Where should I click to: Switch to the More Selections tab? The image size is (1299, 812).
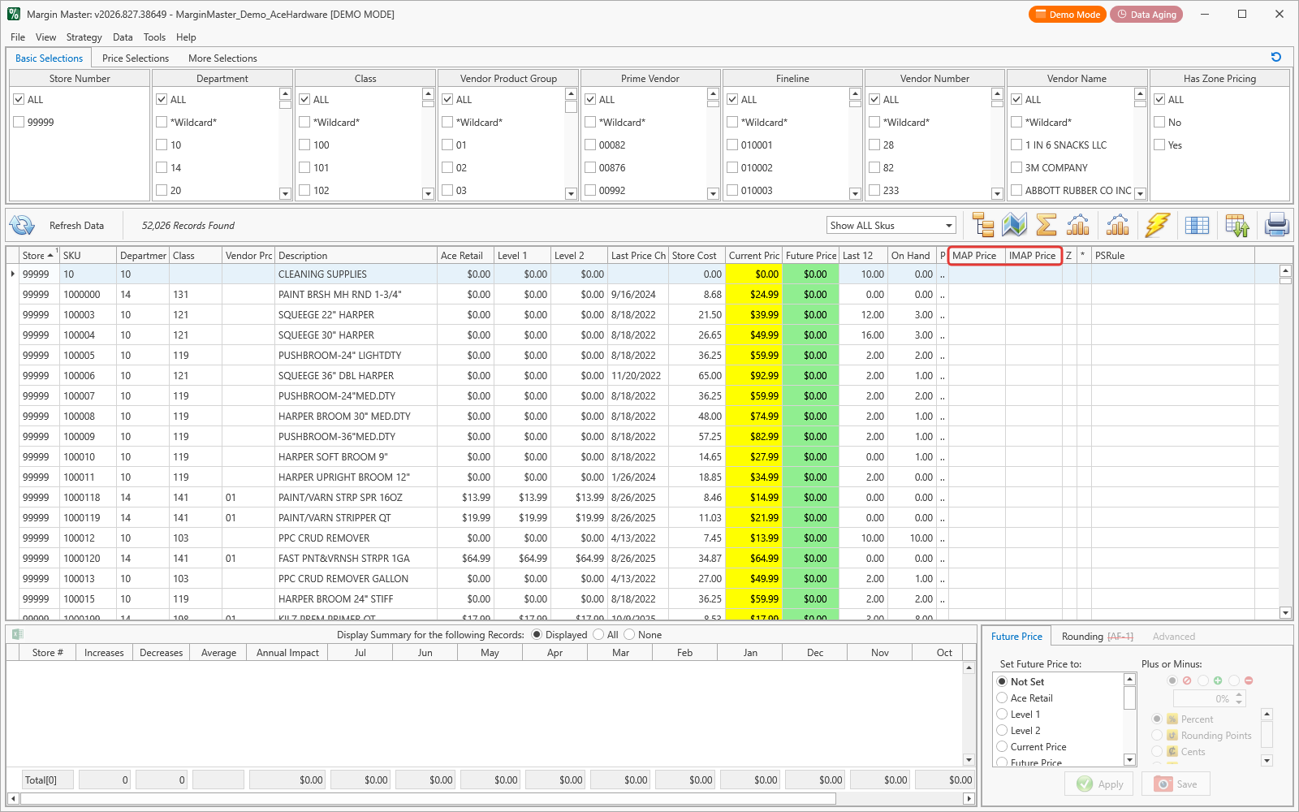point(222,58)
